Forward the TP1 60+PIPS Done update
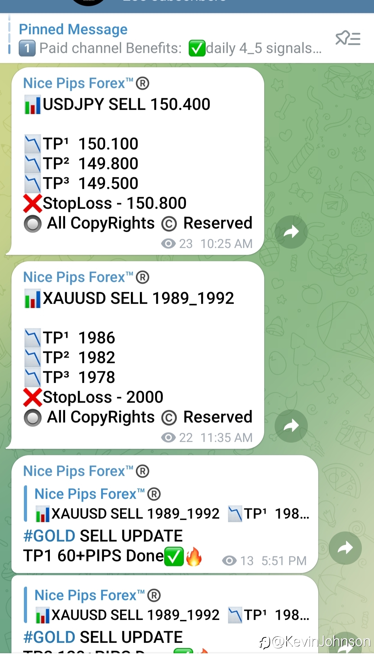The width and height of the screenshot is (374, 662). coord(345,548)
